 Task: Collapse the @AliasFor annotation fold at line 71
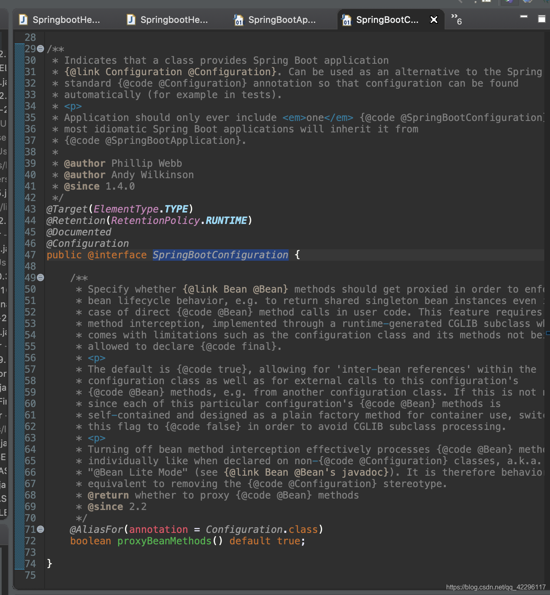40,529
